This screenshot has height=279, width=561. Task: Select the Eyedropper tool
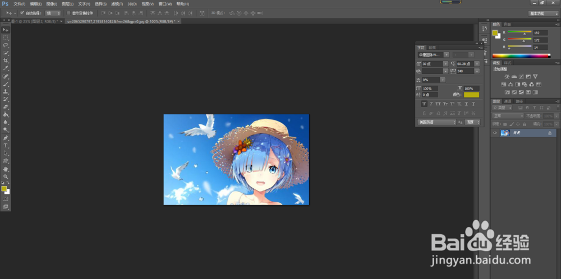pyautogui.click(x=6, y=68)
